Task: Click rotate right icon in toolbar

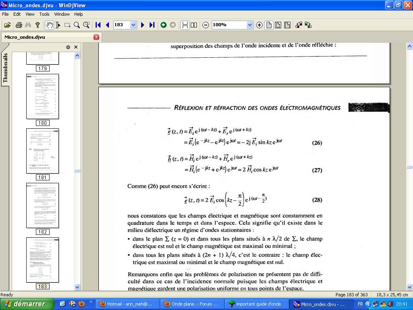Action: 308,25
